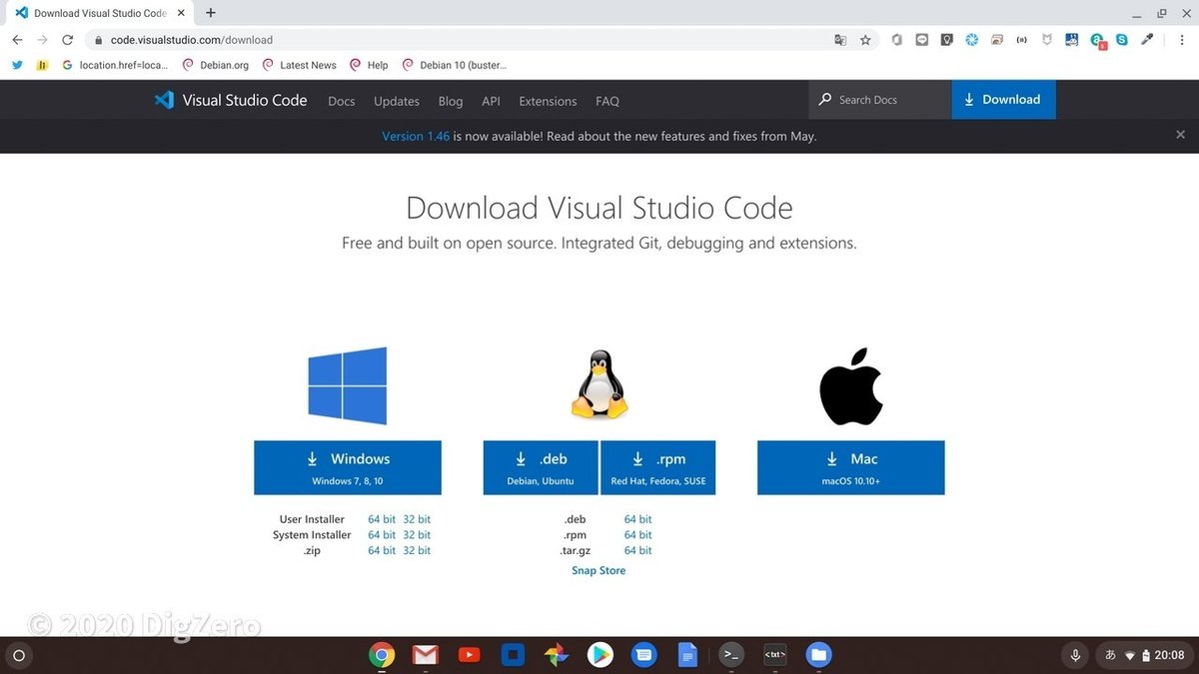Open the Help bookmark
This screenshot has height=674, width=1199.
[369, 65]
